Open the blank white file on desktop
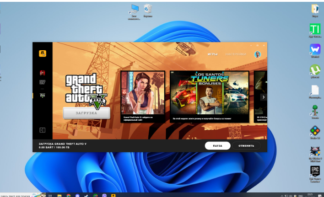The width and height of the screenshot is (324, 197). click(315, 92)
